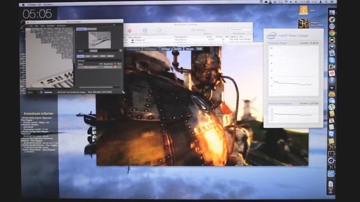Open Spotlight search in menu bar
Image resolution: width=360 pixels, height=202 pixels.
[x=326, y=2]
